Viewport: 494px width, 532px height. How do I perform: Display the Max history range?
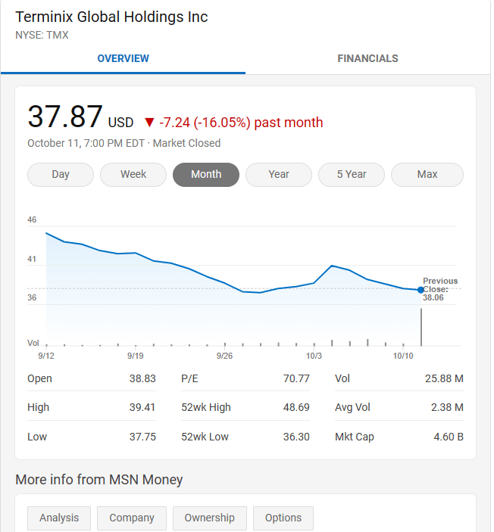pyautogui.click(x=427, y=175)
